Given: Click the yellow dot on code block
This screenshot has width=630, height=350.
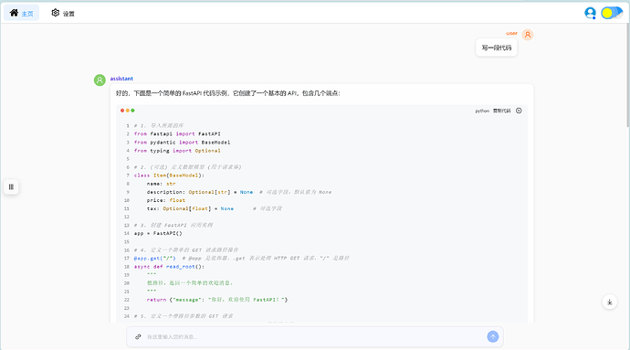Looking at the screenshot, I should [x=127, y=111].
